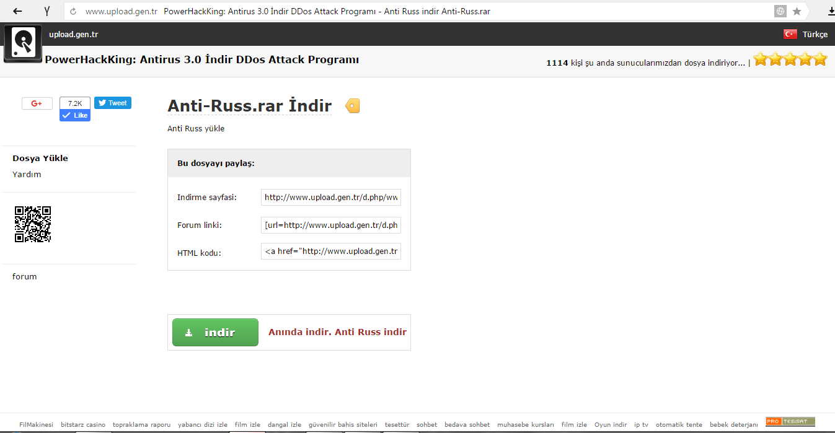
Task: Click the Tweet button
Action: point(113,103)
